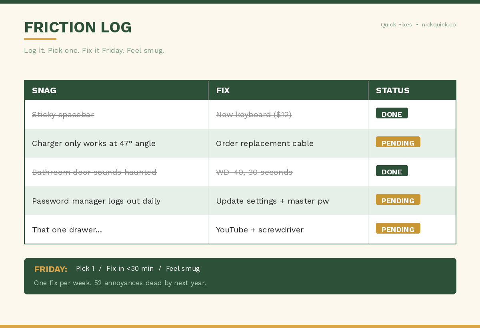The width and height of the screenshot is (480, 328).
Task: Select the FIX column header
Action: tap(223, 90)
